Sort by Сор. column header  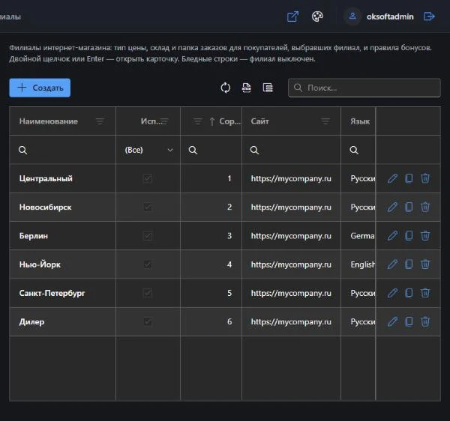[229, 121]
